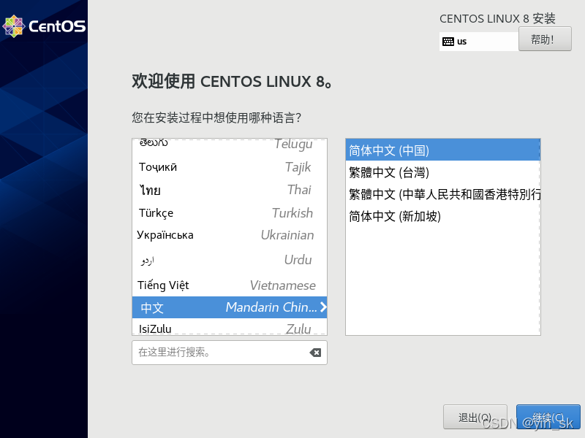Select Tiếng Việt Vietnamese language
This screenshot has width=585, height=438.
point(230,285)
